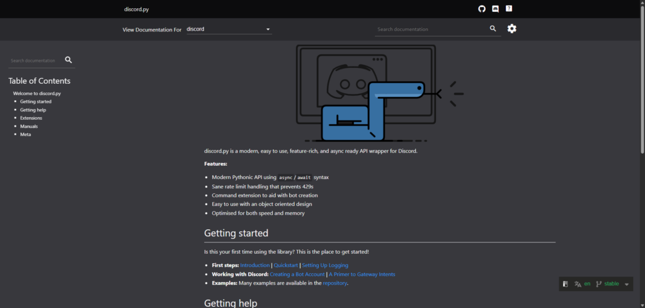
Task: Open the Quickstart link
Action: click(286, 265)
